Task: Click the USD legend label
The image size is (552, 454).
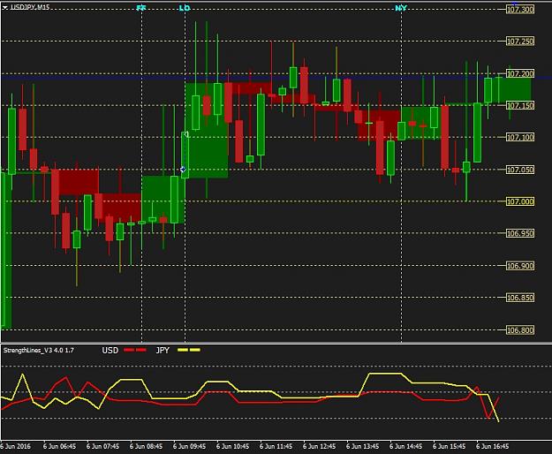Action: [110, 350]
